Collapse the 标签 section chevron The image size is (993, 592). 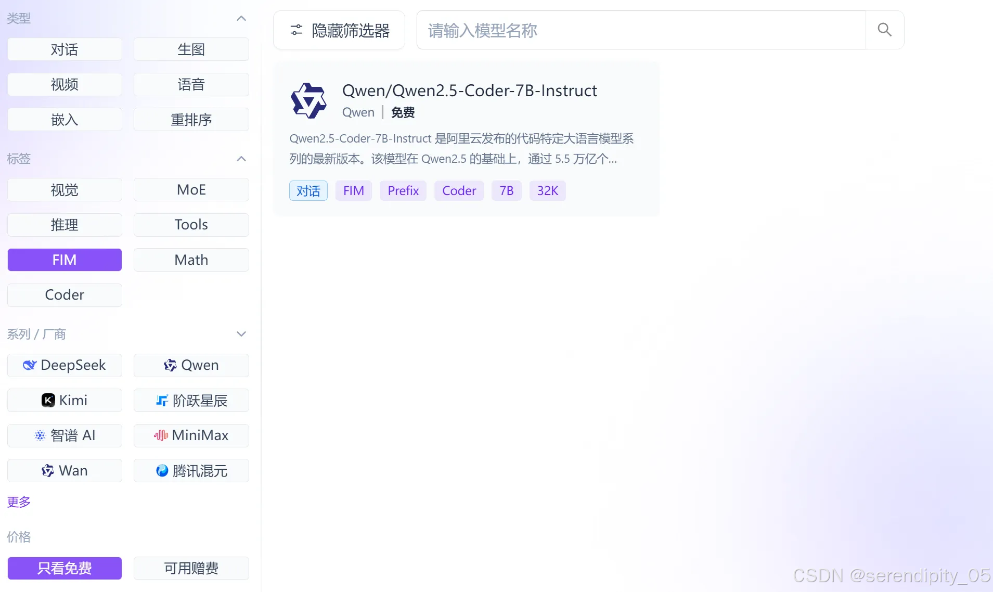pyautogui.click(x=241, y=159)
